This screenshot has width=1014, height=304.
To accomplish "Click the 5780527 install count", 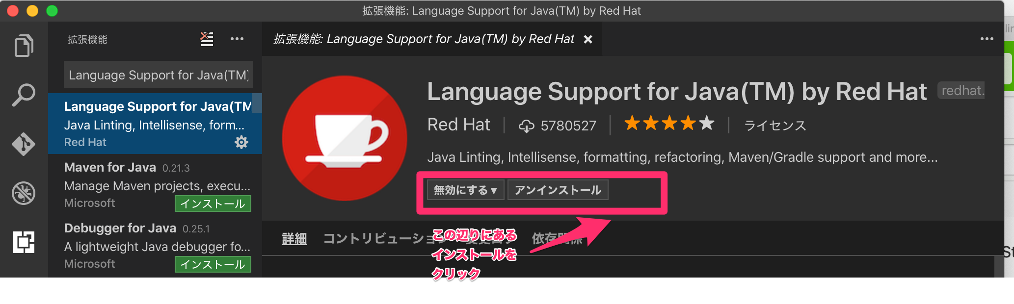I will [x=568, y=126].
